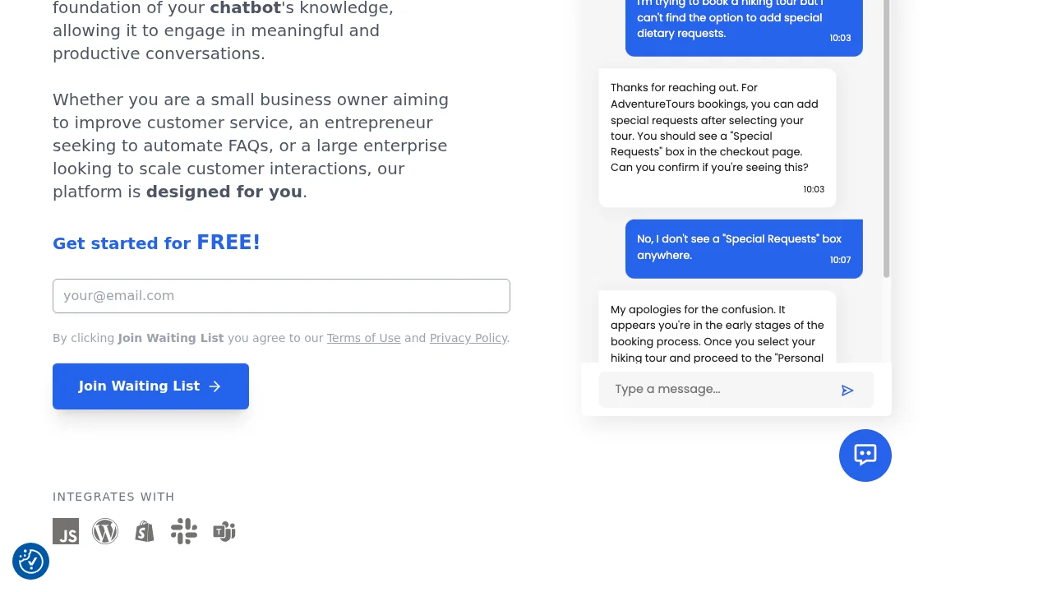Open the cookie consent badge

31,562
